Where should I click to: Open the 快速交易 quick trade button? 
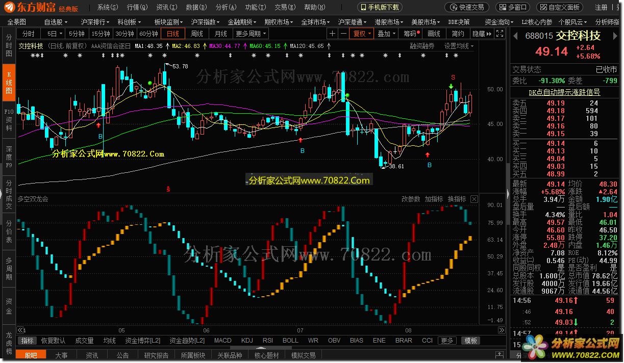pos(466,7)
